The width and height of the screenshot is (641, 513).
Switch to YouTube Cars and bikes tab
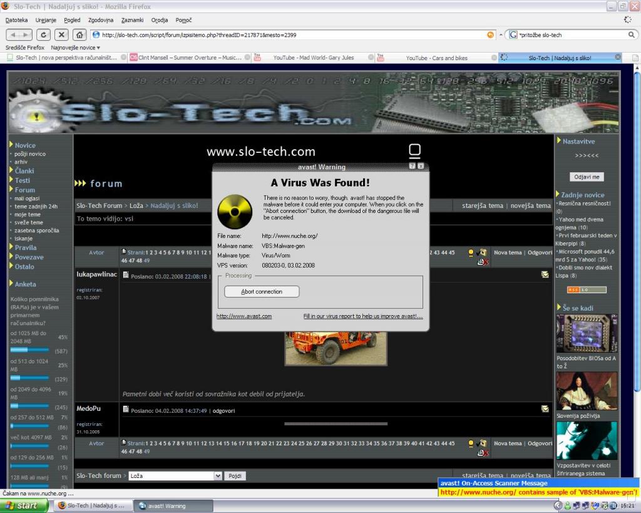436,58
